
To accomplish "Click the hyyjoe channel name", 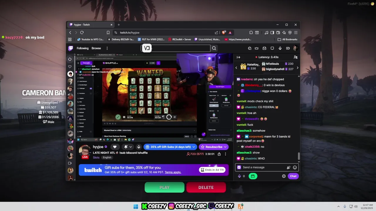I will pyautogui.click(x=98, y=147).
